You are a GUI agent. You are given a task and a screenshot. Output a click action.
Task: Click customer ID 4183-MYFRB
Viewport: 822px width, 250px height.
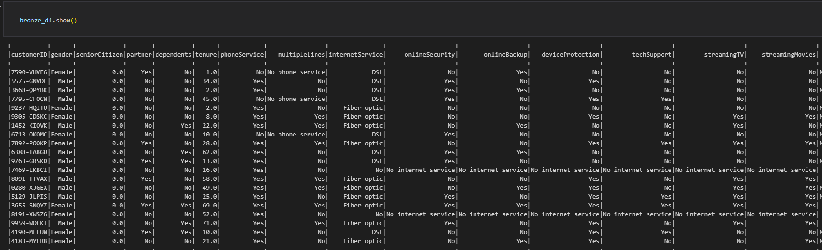[30, 241]
